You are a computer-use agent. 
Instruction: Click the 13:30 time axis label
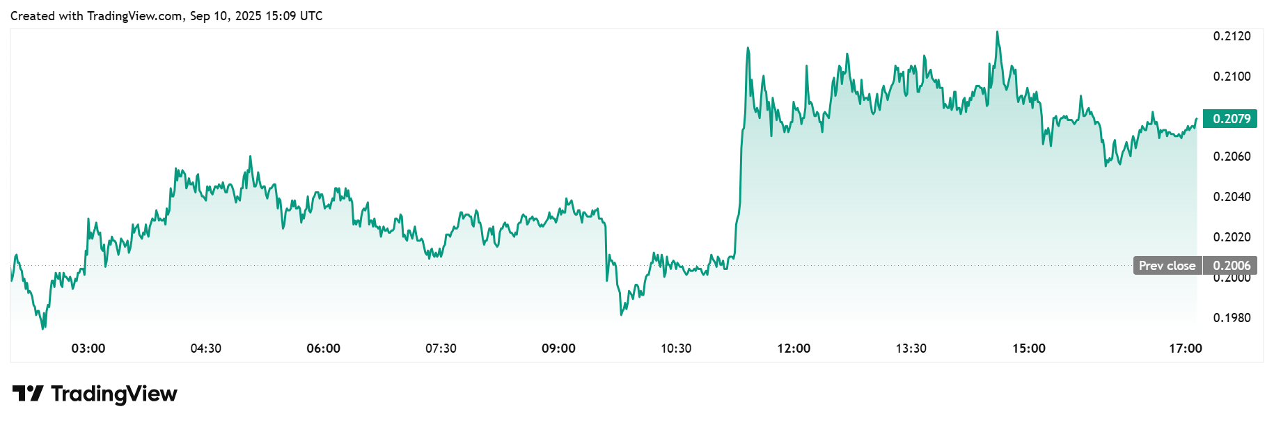(x=911, y=348)
